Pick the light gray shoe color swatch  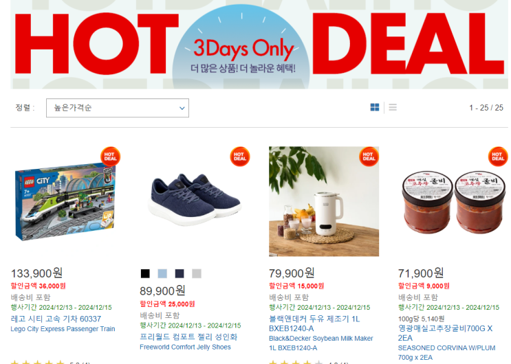click(197, 273)
